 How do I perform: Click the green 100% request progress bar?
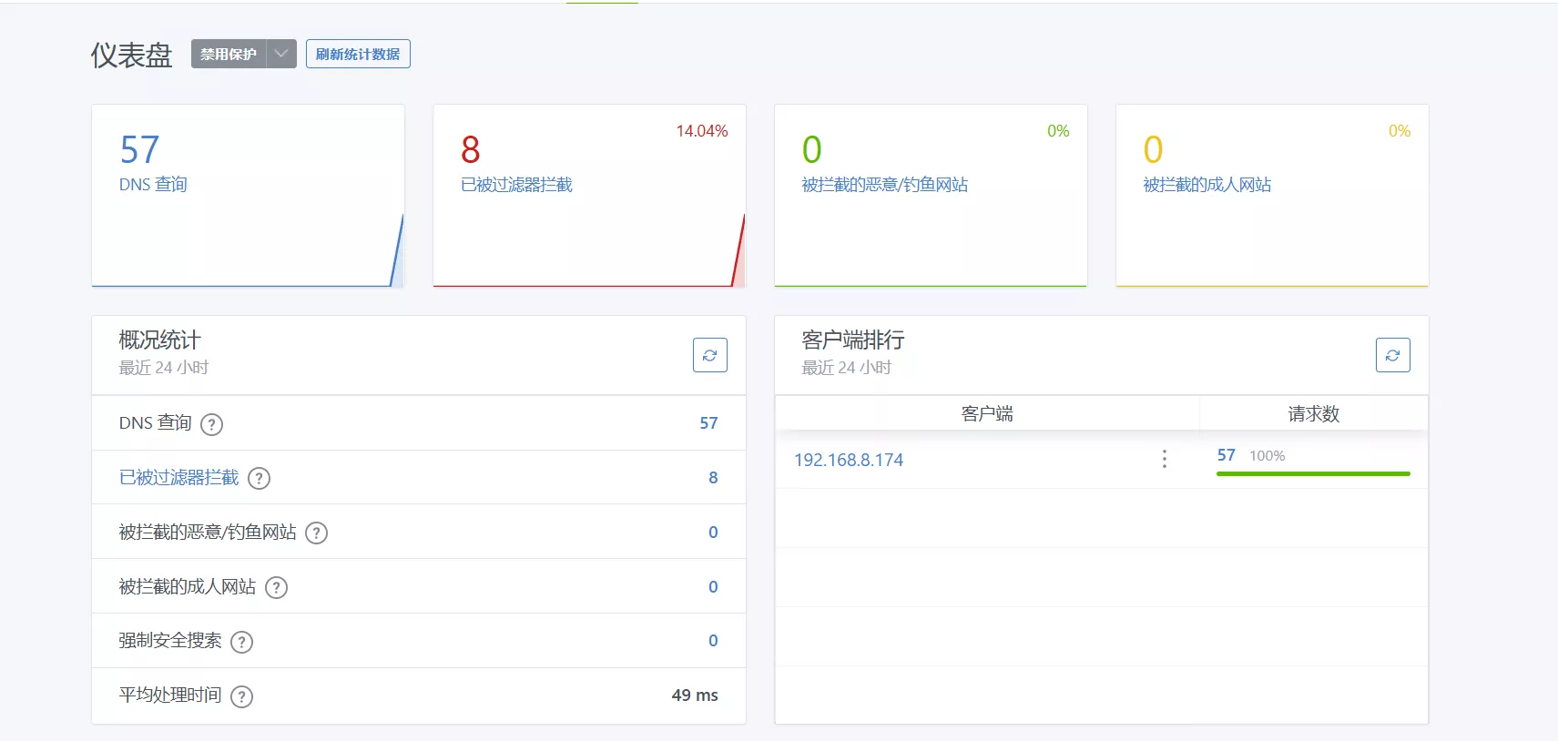pyautogui.click(x=1313, y=474)
